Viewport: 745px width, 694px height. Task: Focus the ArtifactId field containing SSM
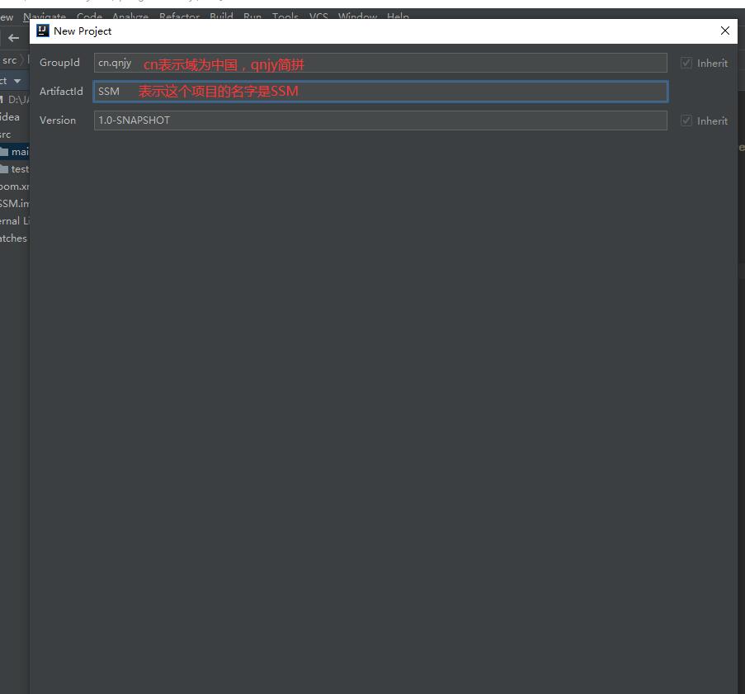point(380,92)
